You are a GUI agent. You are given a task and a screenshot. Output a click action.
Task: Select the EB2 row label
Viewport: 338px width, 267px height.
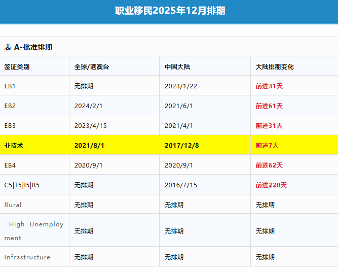point(10,106)
